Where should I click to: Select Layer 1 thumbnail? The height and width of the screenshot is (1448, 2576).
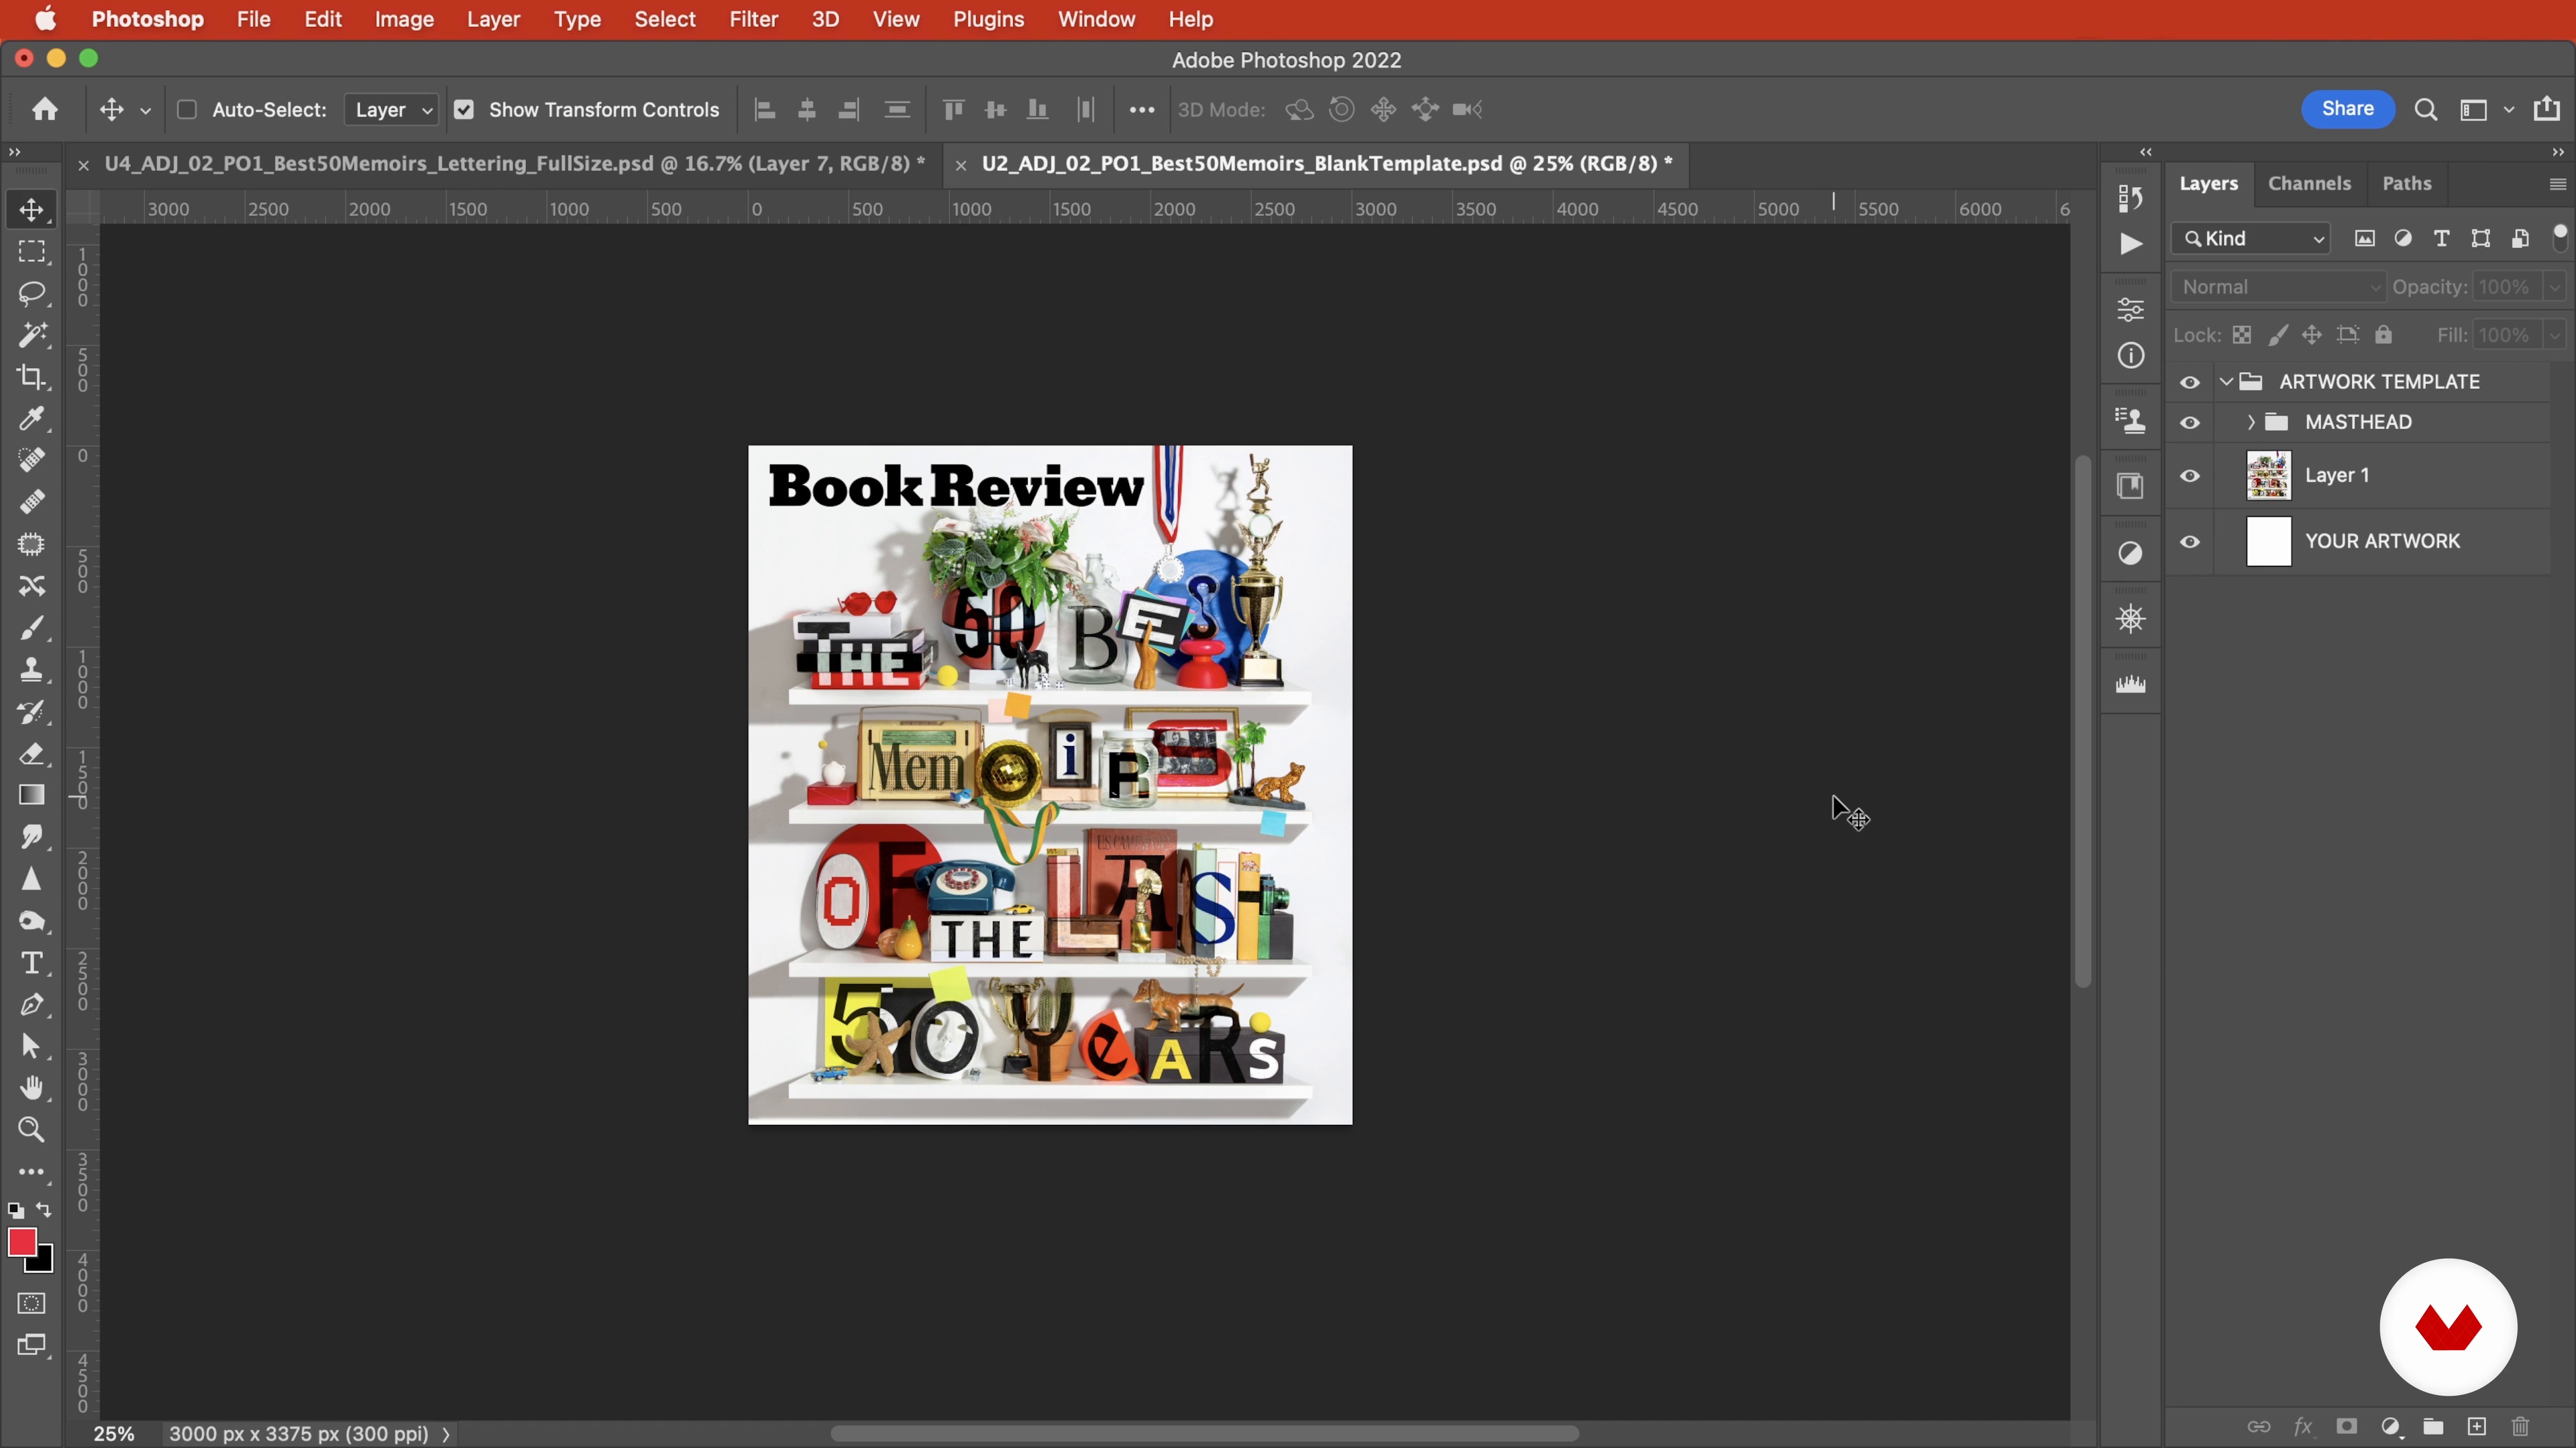(x=2268, y=476)
